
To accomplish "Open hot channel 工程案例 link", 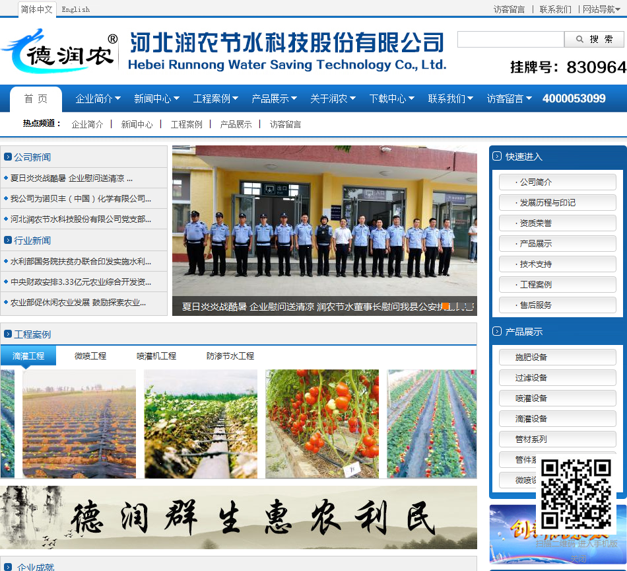I will 186,124.
